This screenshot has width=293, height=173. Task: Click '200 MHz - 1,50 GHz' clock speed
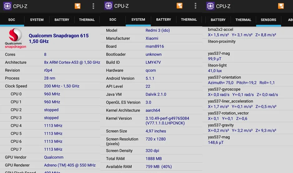coord(62,86)
